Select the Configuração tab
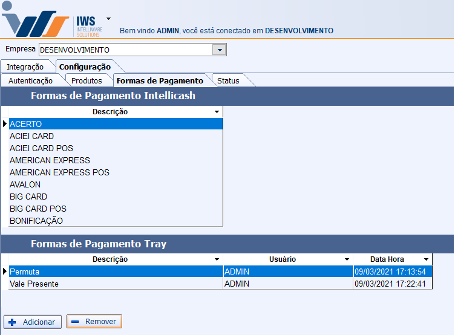 (85, 67)
